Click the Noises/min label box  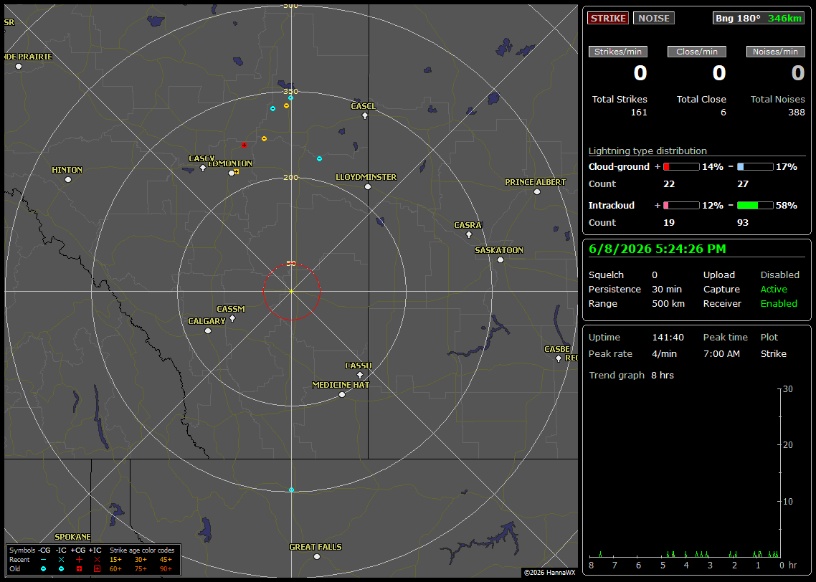point(775,52)
